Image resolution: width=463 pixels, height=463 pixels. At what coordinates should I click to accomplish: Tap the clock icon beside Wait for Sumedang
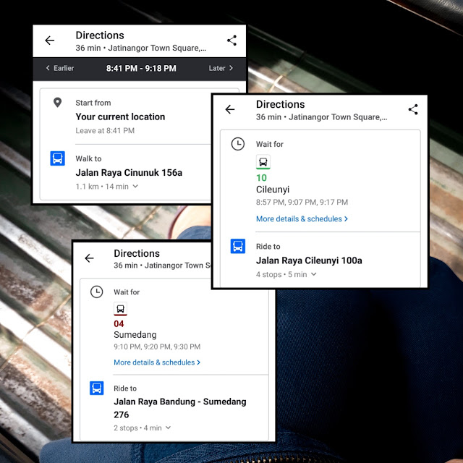click(x=96, y=292)
